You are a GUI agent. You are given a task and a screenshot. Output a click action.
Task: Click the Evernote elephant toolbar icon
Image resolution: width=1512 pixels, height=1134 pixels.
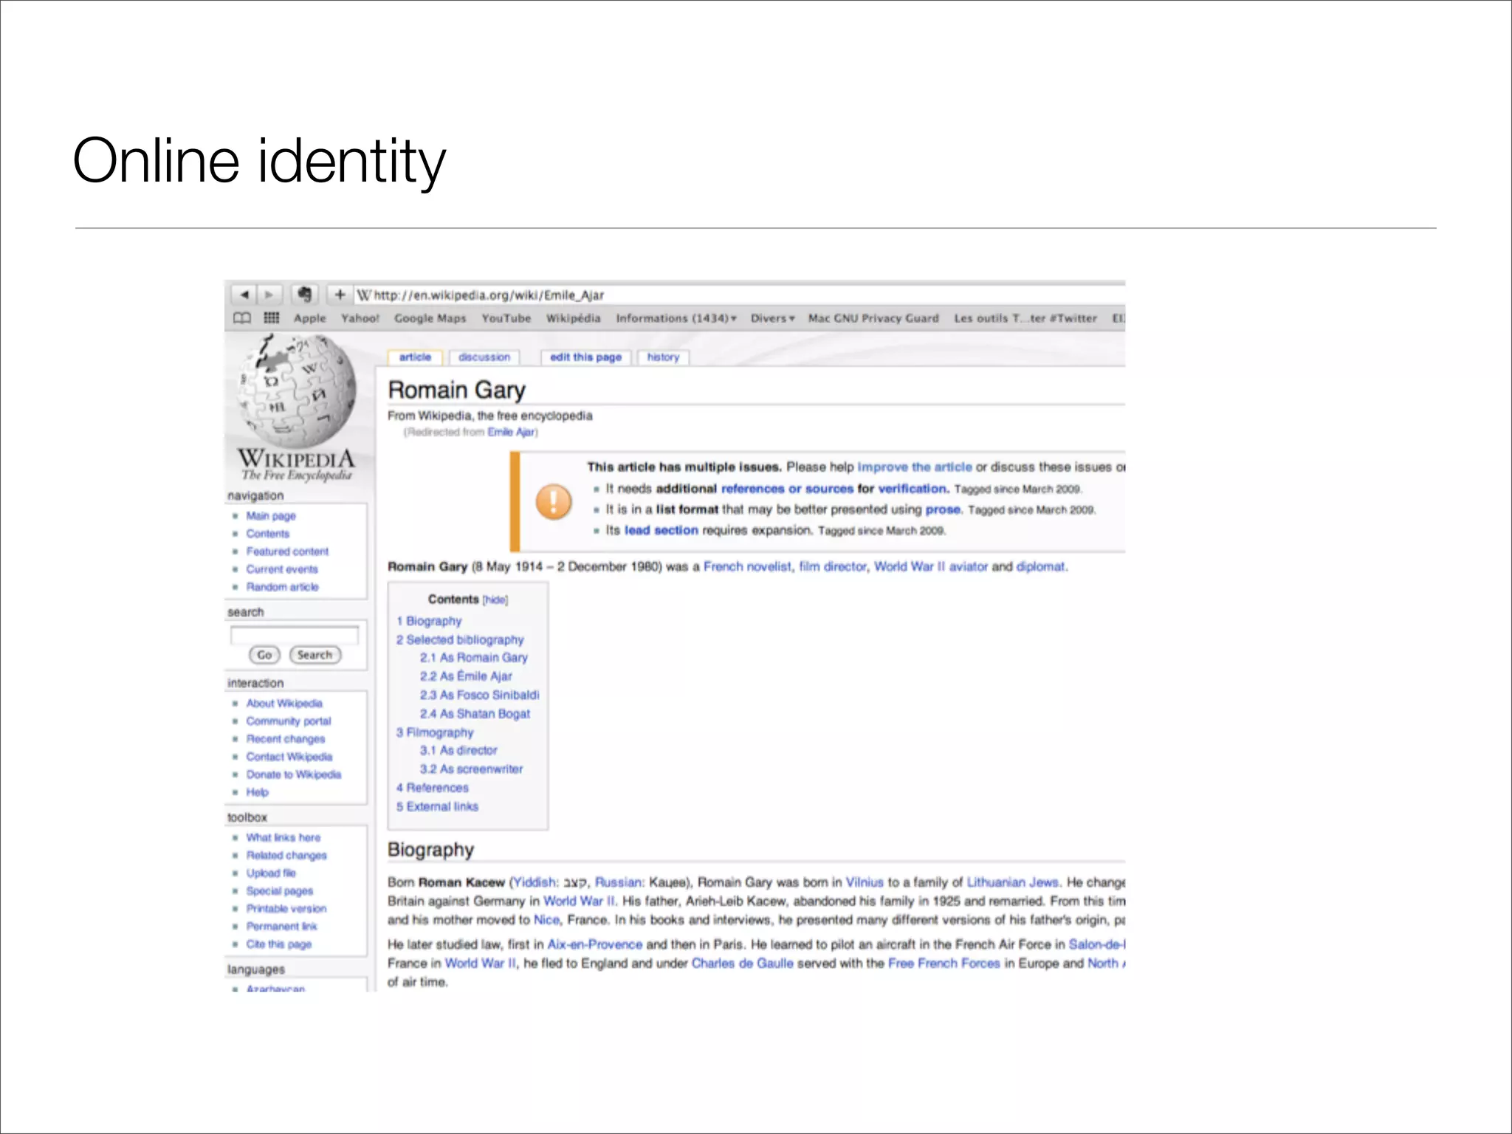[x=304, y=295]
